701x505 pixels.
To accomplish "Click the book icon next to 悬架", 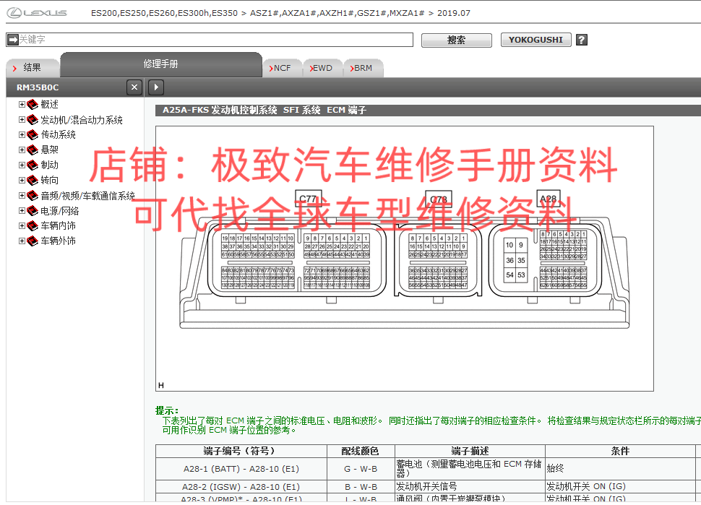I will [33, 150].
